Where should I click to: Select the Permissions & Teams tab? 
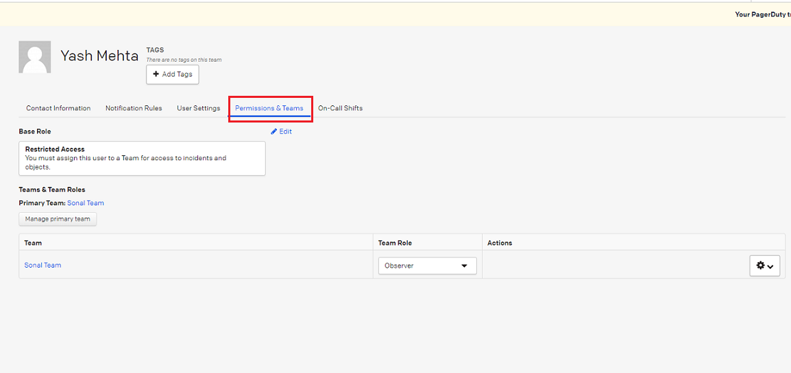pos(269,108)
